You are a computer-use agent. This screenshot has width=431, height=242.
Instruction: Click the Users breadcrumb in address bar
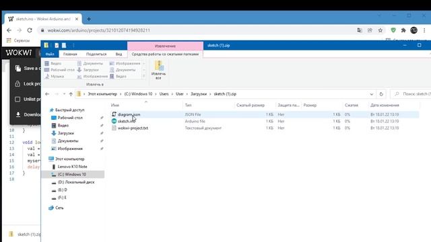164,94
